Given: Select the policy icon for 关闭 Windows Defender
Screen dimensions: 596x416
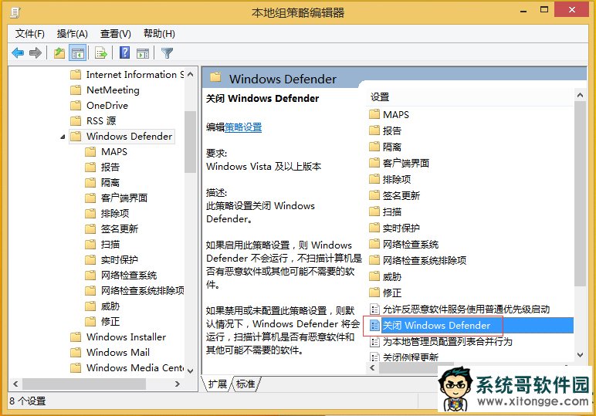Looking at the screenshot, I should [x=374, y=326].
